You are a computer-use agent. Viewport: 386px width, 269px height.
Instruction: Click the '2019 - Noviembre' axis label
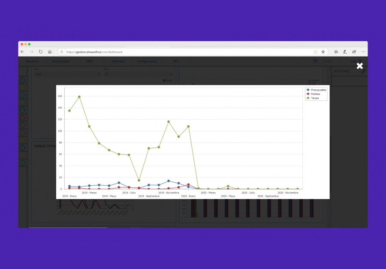[x=169, y=193]
